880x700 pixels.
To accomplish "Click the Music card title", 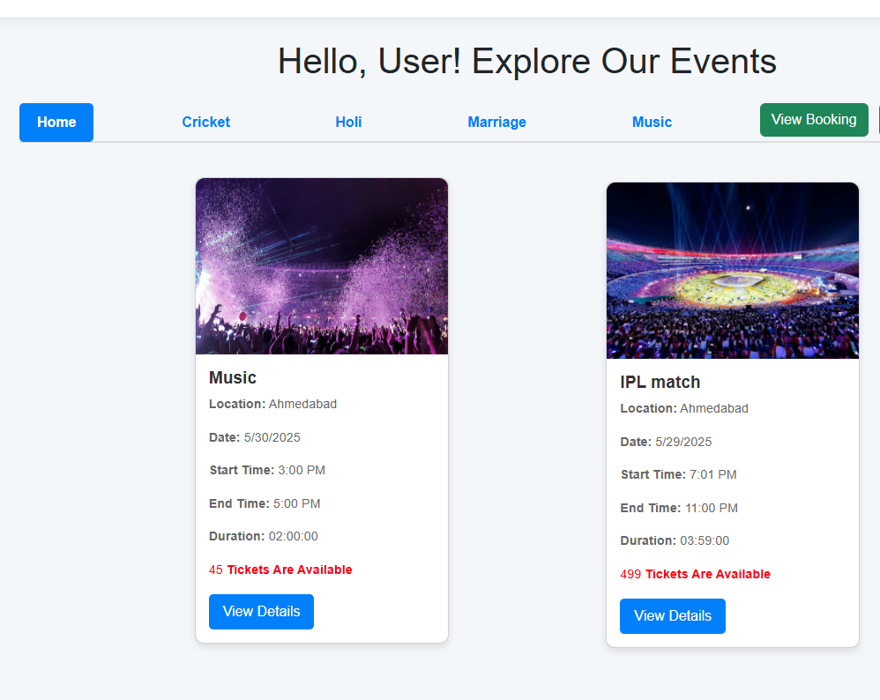I will [x=233, y=378].
